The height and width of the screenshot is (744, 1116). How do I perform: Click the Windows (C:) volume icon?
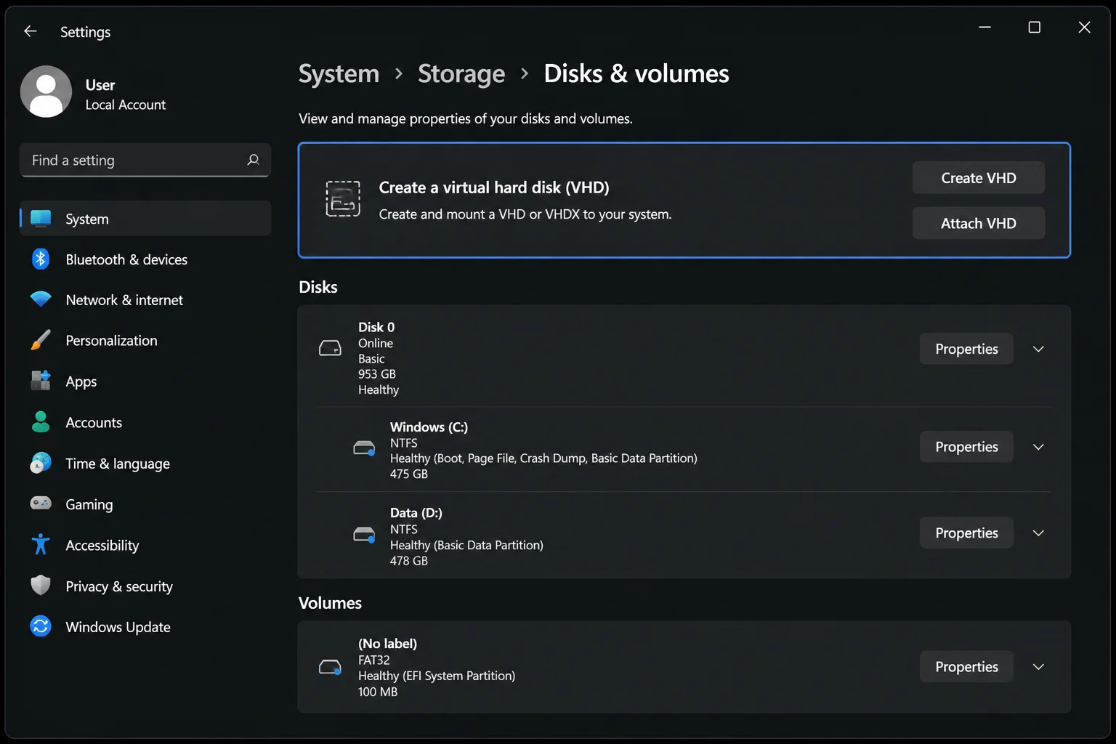(364, 448)
